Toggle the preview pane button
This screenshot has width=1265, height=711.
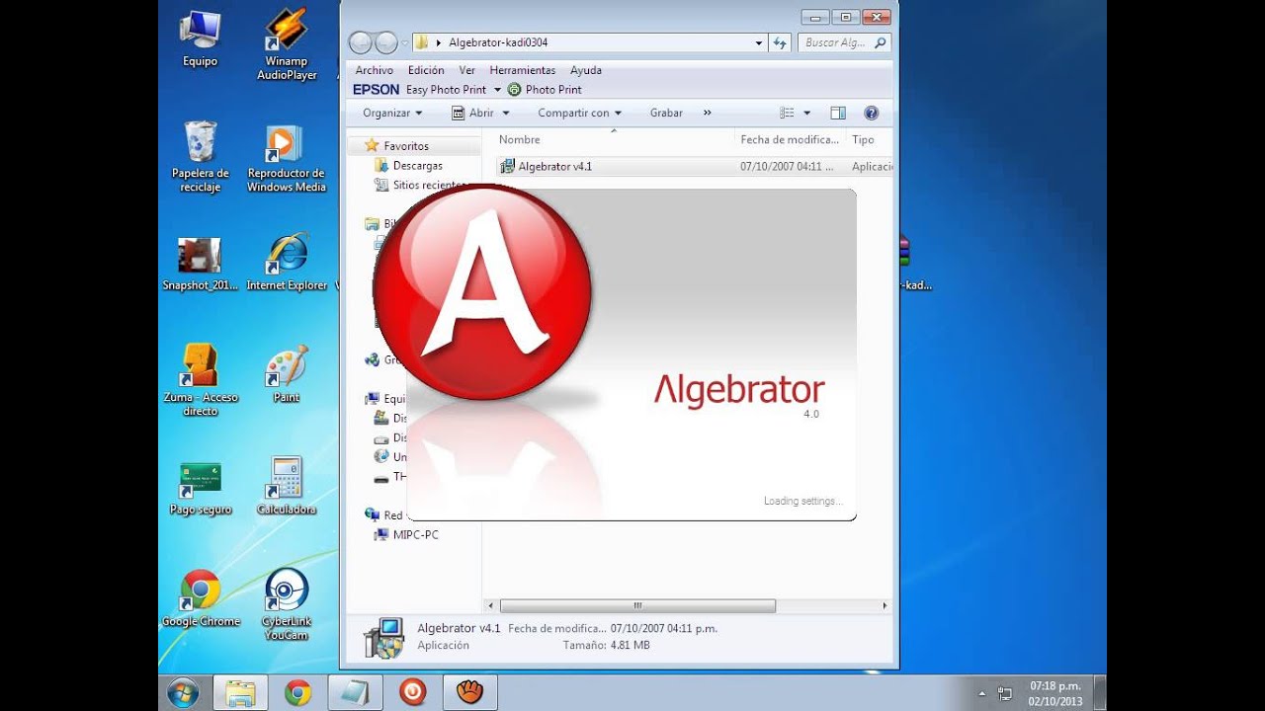coord(838,113)
